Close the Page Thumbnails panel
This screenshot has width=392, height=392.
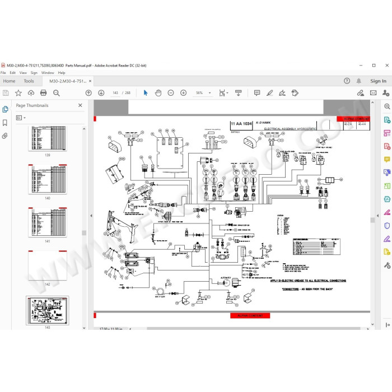coord(80,105)
